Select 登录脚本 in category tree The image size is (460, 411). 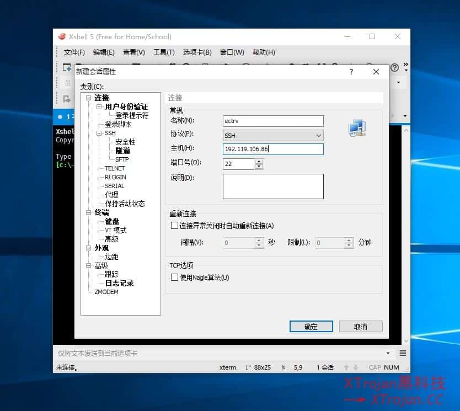click(x=118, y=124)
